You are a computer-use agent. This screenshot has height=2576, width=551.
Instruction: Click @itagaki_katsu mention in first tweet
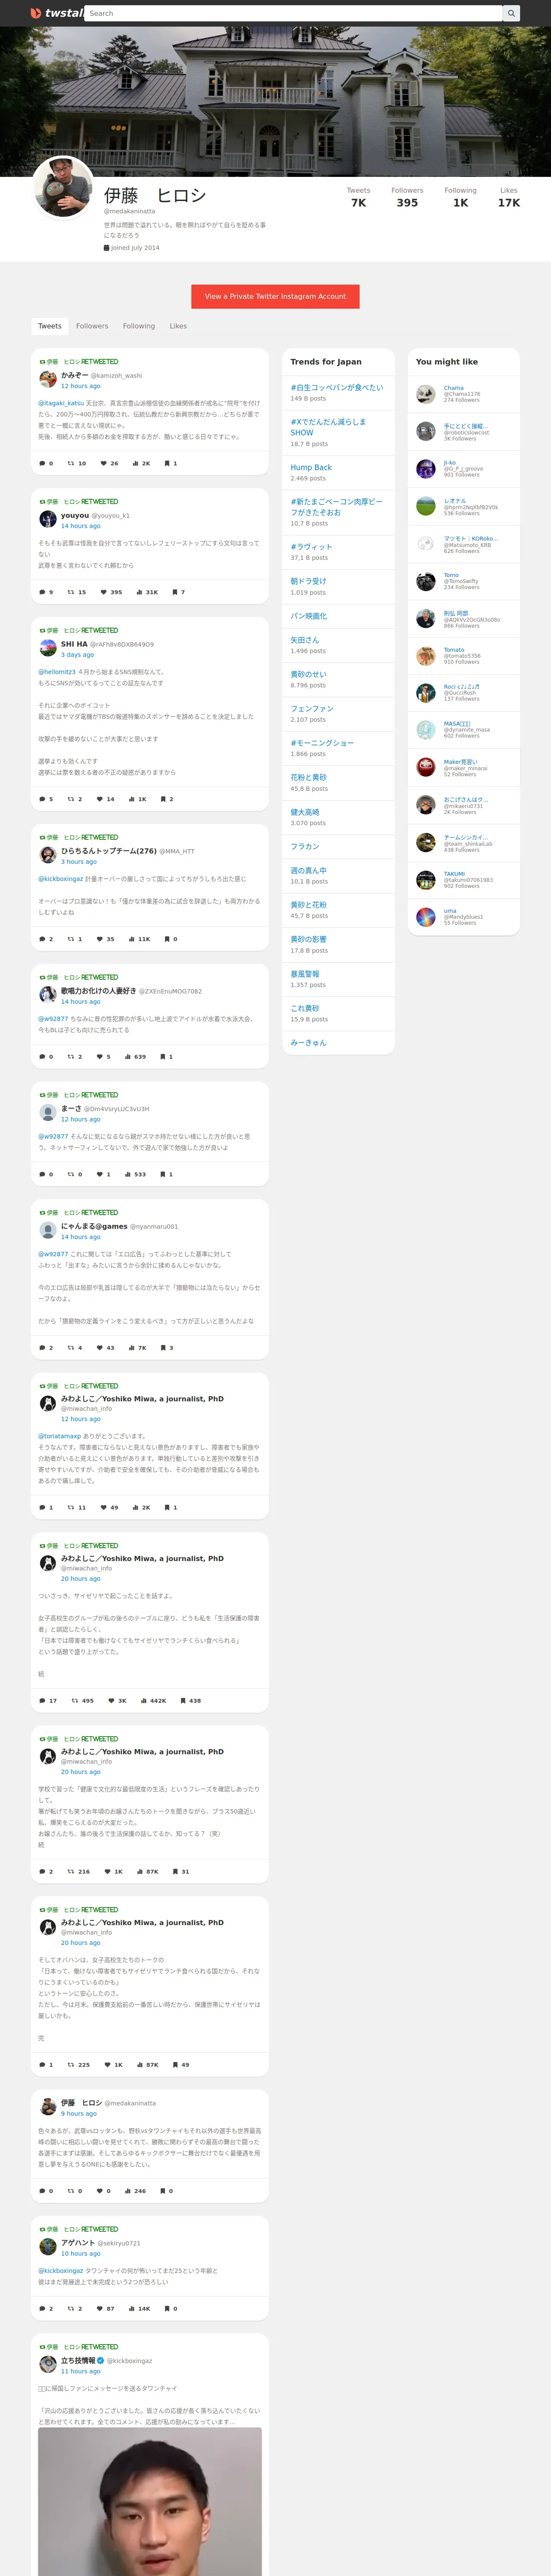[61, 403]
